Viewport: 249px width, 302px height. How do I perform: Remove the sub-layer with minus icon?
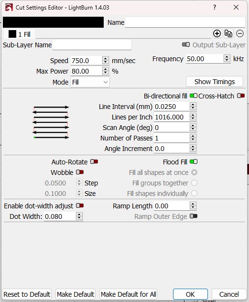(x=240, y=34)
